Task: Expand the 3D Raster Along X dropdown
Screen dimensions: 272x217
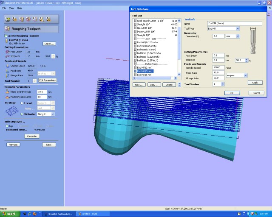Action: [x=53, y=114]
